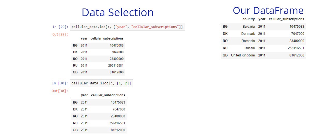
Task: Click the United Kingdom country cell
Action: point(243,55)
